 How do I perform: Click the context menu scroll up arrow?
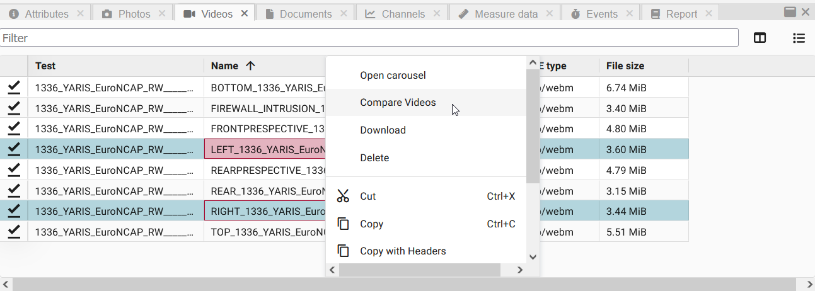[x=533, y=63]
